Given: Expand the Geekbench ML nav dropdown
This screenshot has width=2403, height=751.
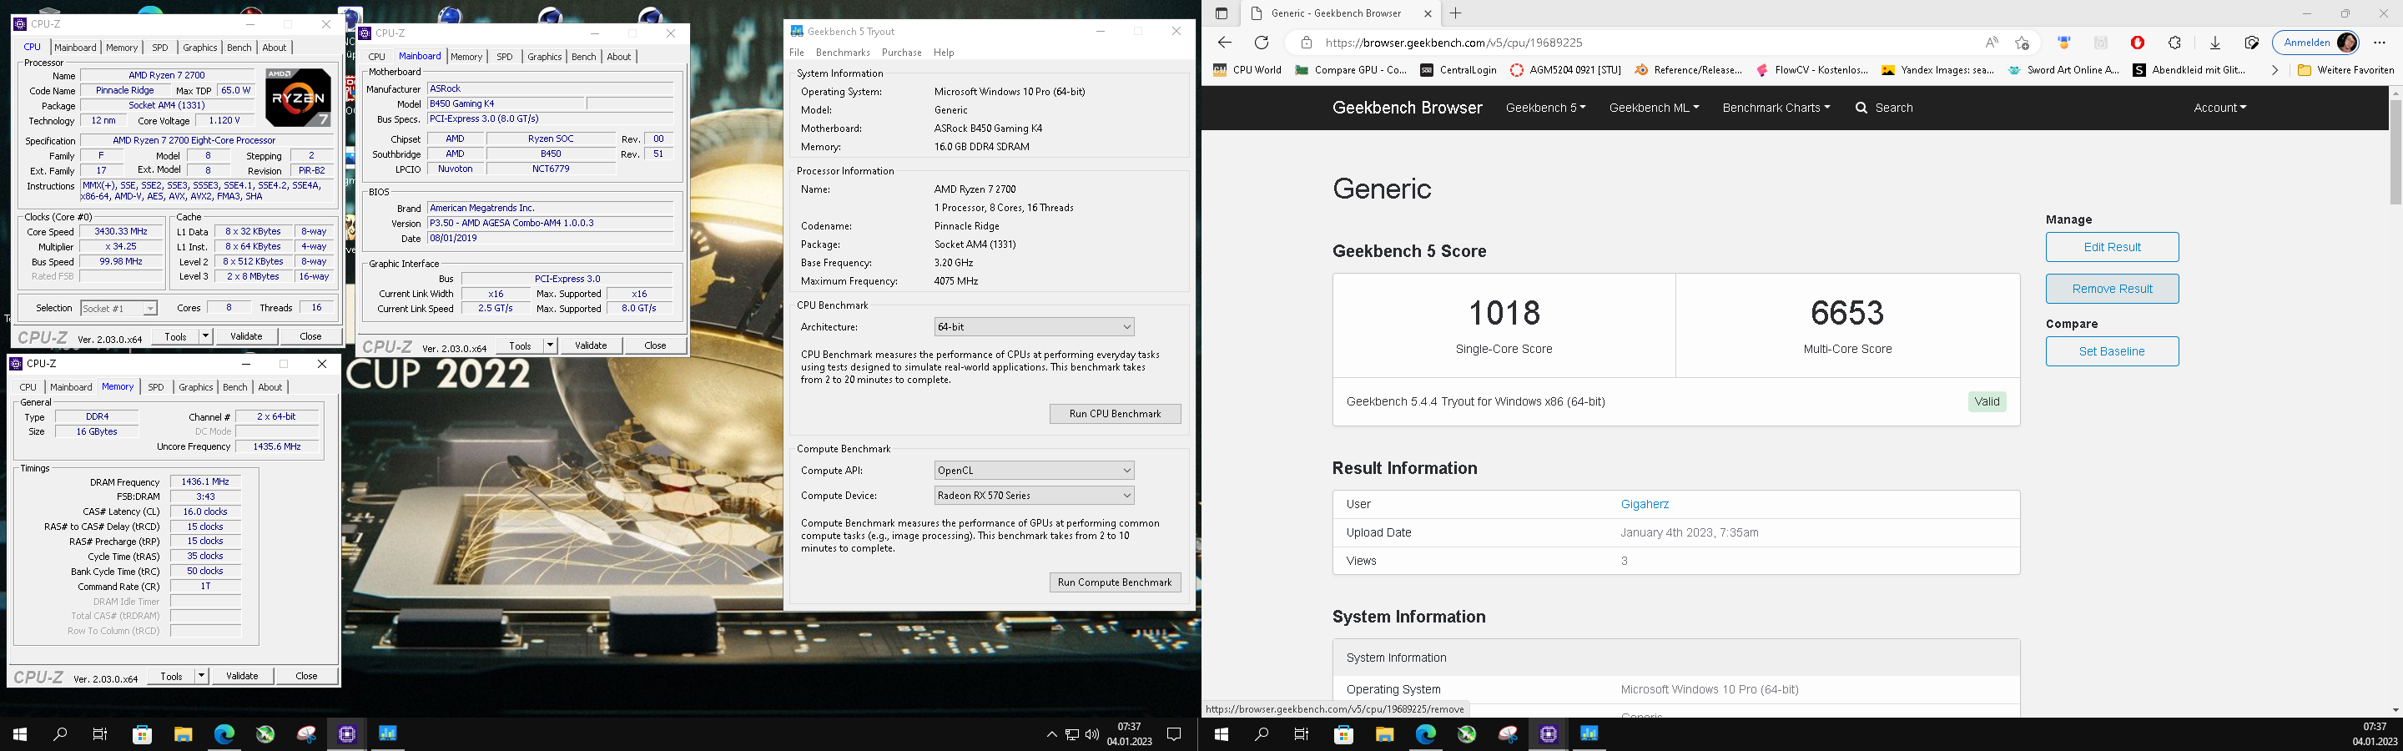Looking at the screenshot, I should coord(1654,108).
